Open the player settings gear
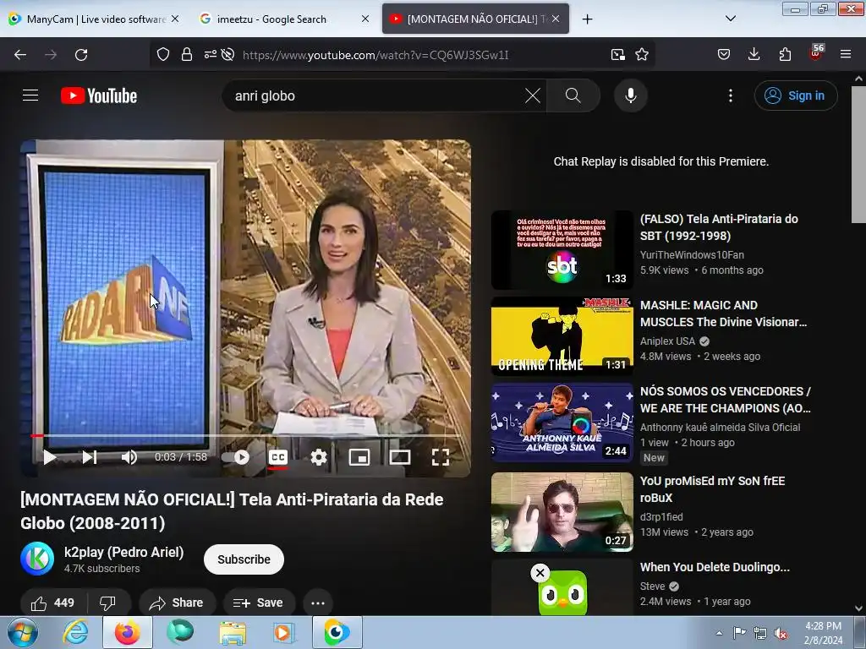This screenshot has width=866, height=649. tap(319, 457)
